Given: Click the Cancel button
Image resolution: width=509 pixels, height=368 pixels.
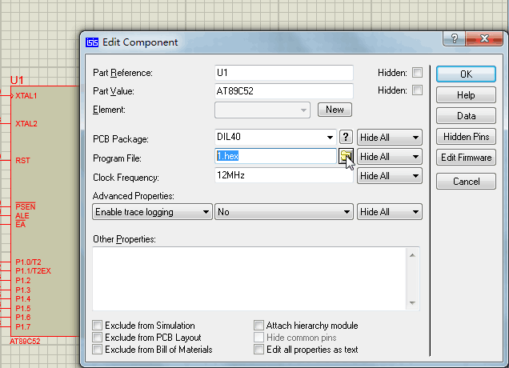Looking at the screenshot, I should 466,181.
